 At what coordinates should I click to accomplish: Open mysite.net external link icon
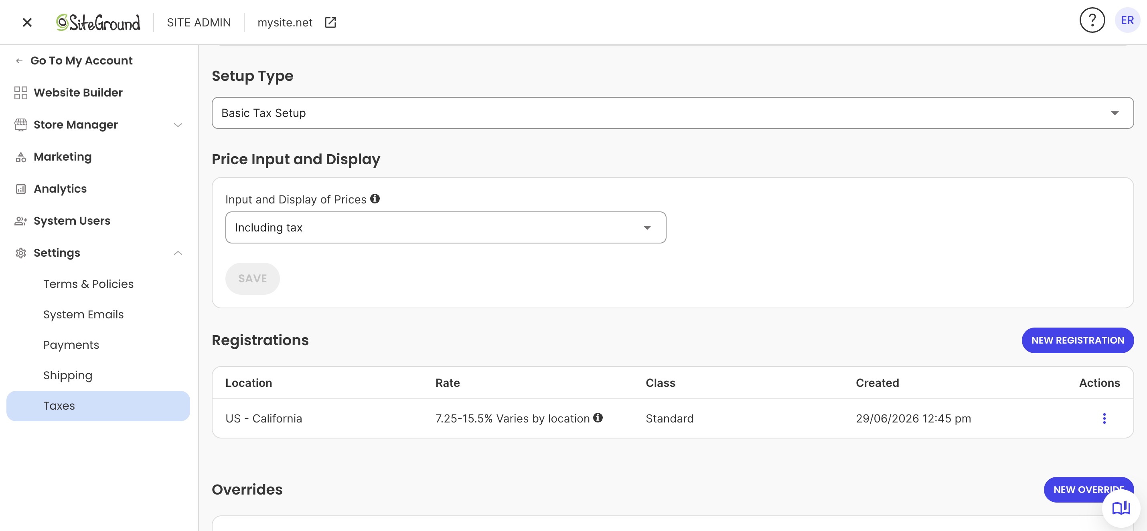pyautogui.click(x=330, y=22)
